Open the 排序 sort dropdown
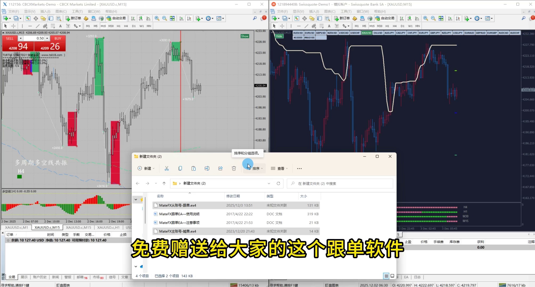 (x=256, y=168)
